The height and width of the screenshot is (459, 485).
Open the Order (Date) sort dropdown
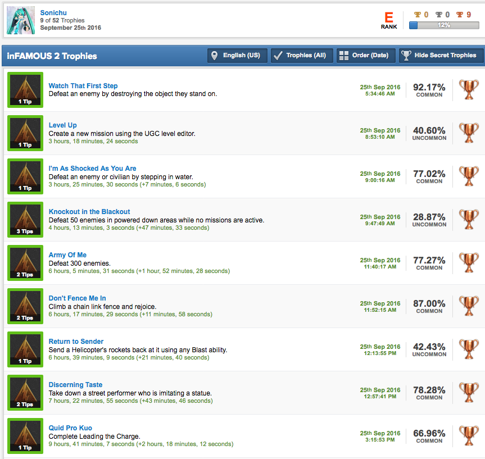click(x=366, y=56)
